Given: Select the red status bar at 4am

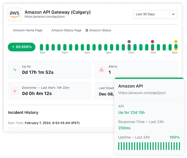Looking at the screenshot, I should (x=153, y=46).
